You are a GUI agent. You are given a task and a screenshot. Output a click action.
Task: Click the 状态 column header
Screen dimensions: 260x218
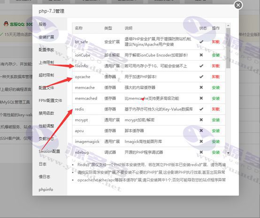click(203, 28)
